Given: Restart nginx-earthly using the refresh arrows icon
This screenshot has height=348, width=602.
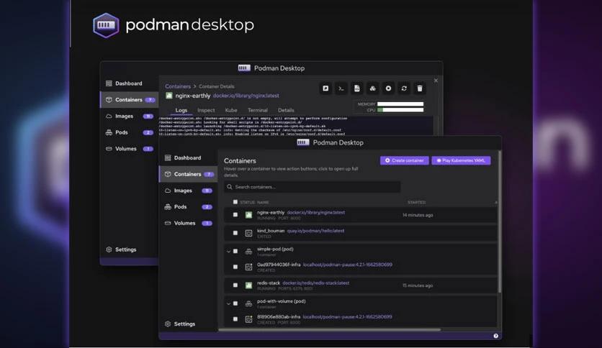Looking at the screenshot, I should point(404,88).
